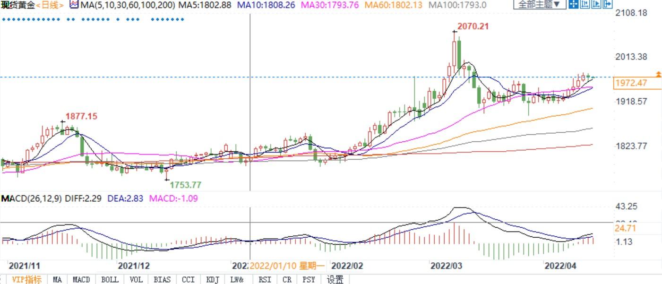This screenshot has width=662, height=284.
Task: Open the 设置 settings tab
Action: (335, 279)
